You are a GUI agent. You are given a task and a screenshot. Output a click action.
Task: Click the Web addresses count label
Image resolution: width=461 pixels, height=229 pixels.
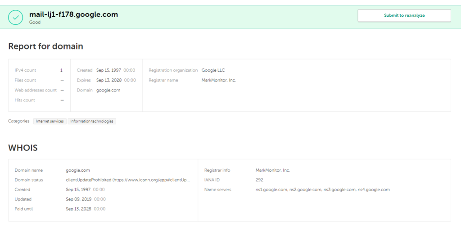(x=36, y=90)
